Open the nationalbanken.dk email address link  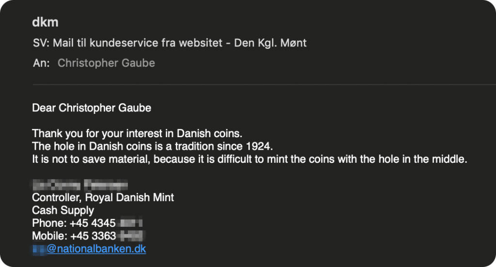tap(89, 249)
